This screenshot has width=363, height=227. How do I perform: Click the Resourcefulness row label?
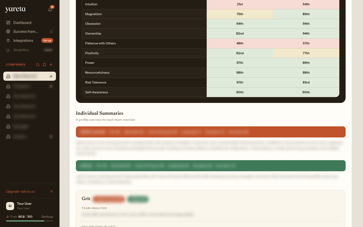pyautogui.click(x=97, y=73)
